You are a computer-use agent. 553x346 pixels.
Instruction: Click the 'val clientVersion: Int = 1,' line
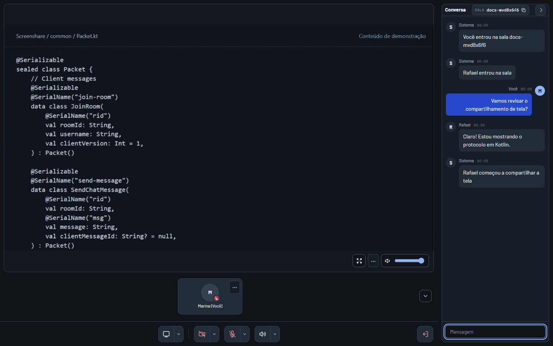pyautogui.click(x=94, y=143)
